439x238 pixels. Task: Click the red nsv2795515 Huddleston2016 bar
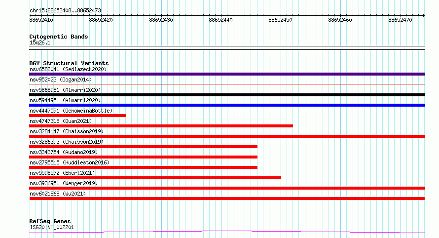[143, 167]
